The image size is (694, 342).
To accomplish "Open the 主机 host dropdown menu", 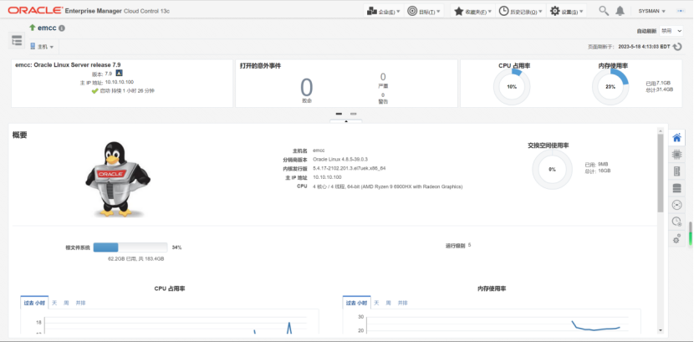I will [x=42, y=47].
